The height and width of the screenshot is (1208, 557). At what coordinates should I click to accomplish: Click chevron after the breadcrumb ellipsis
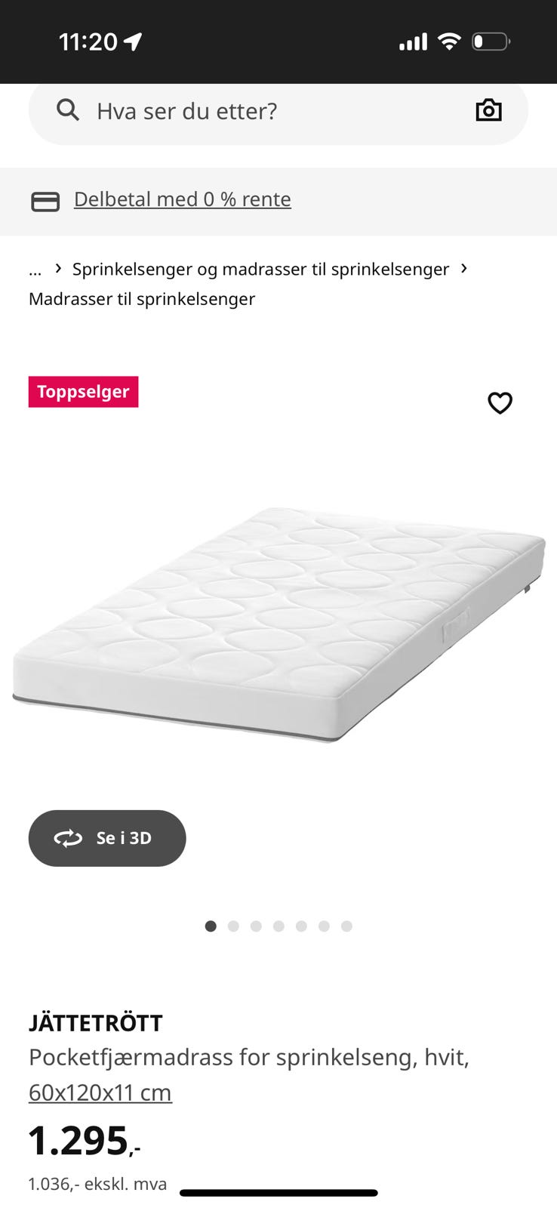point(58,268)
